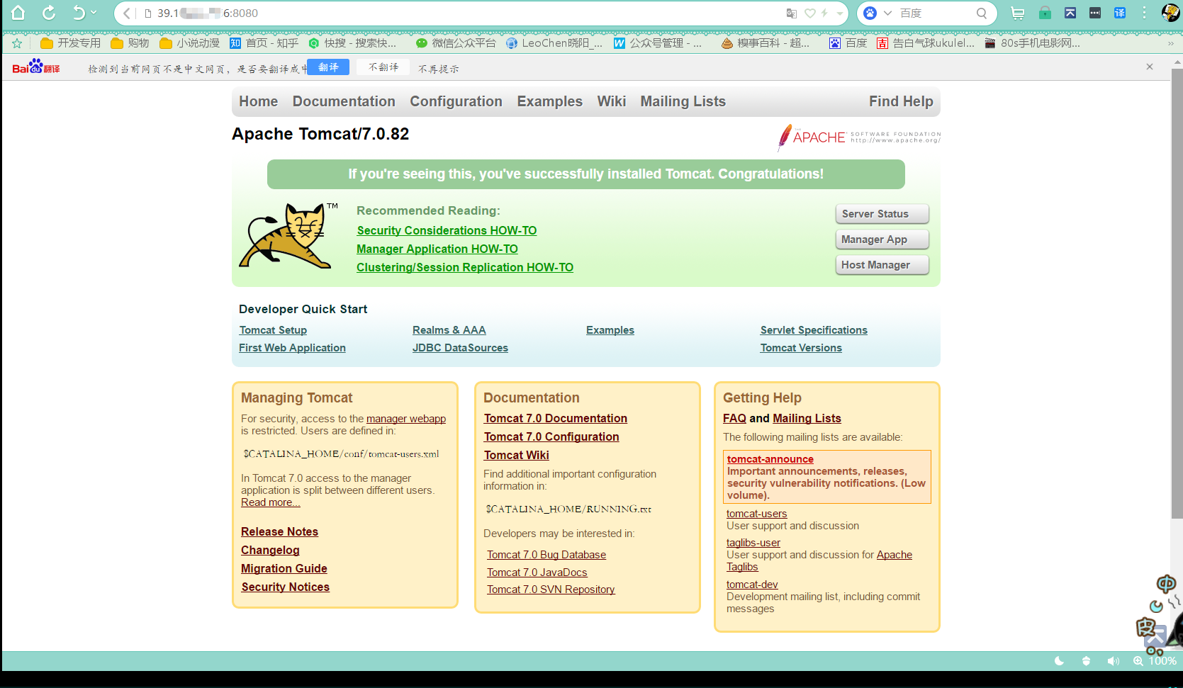The height and width of the screenshot is (688, 1183).
Task: Open Clustering/Session Replication HOW-TO link
Action: pyautogui.click(x=465, y=267)
